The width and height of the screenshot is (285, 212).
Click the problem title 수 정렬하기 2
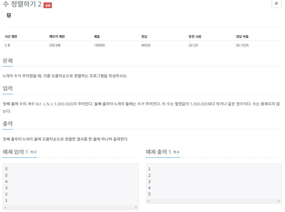(22, 4)
